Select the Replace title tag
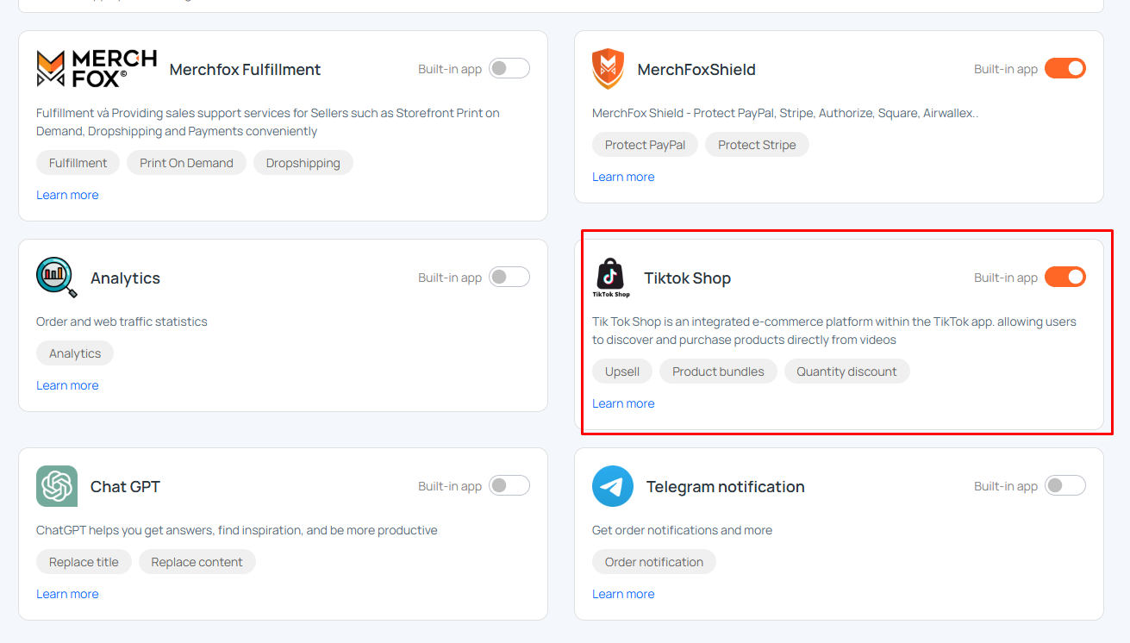This screenshot has width=1130, height=643. point(84,562)
